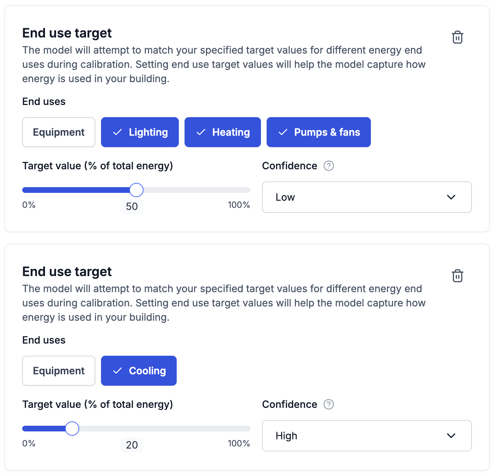Deselect the Cooling end use
The image size is (494, 475).
click(138, 371)
